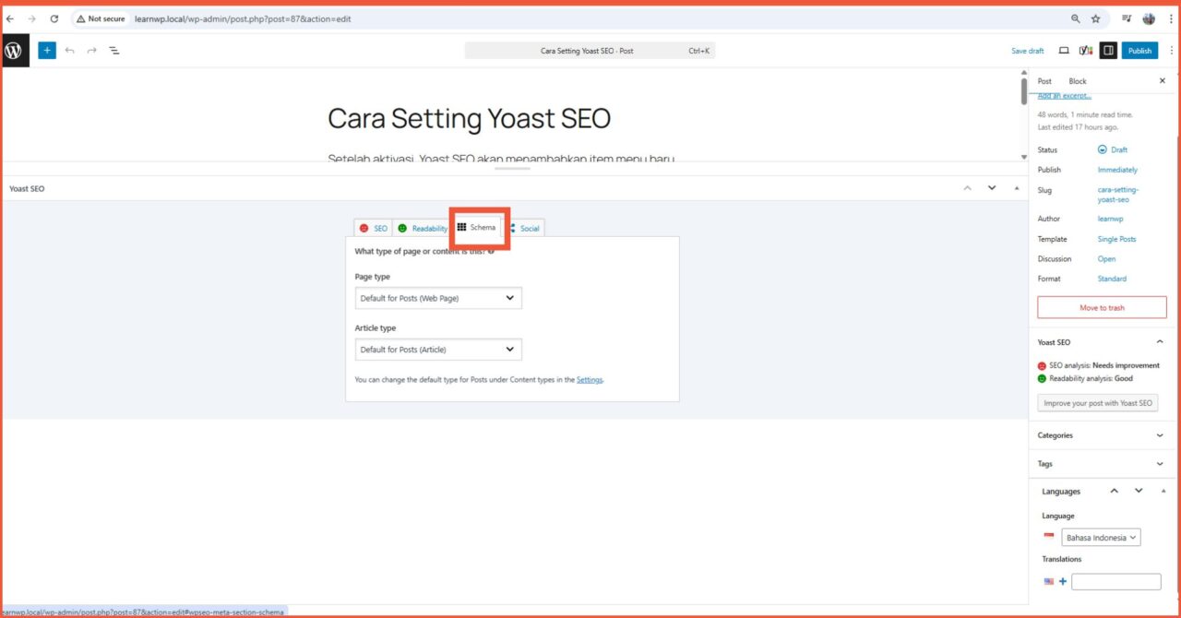Click the browser forward arrow
This screenshot has width=1181, height=618.
coord(32,18)
